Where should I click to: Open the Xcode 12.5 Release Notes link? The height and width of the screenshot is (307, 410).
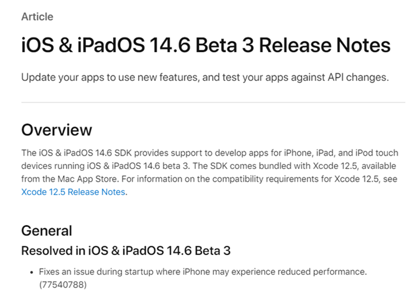73,192
